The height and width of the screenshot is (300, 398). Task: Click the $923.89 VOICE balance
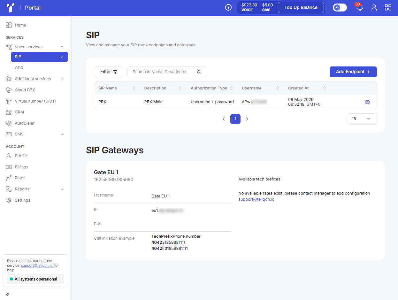pos(249,7)
